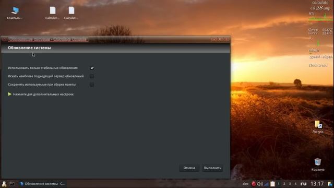The image size is (334, 188).
Task: Switch to workspace 3
Action: pos(290,184)
